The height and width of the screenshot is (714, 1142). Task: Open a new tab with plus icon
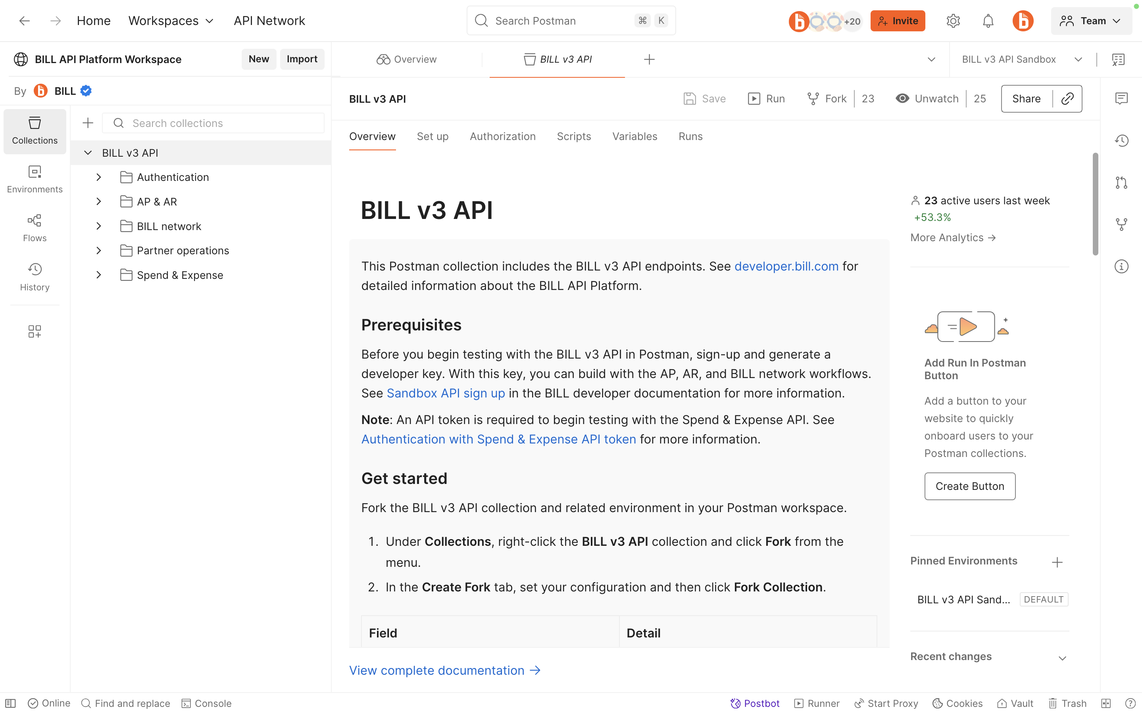(x=649, y=59)
